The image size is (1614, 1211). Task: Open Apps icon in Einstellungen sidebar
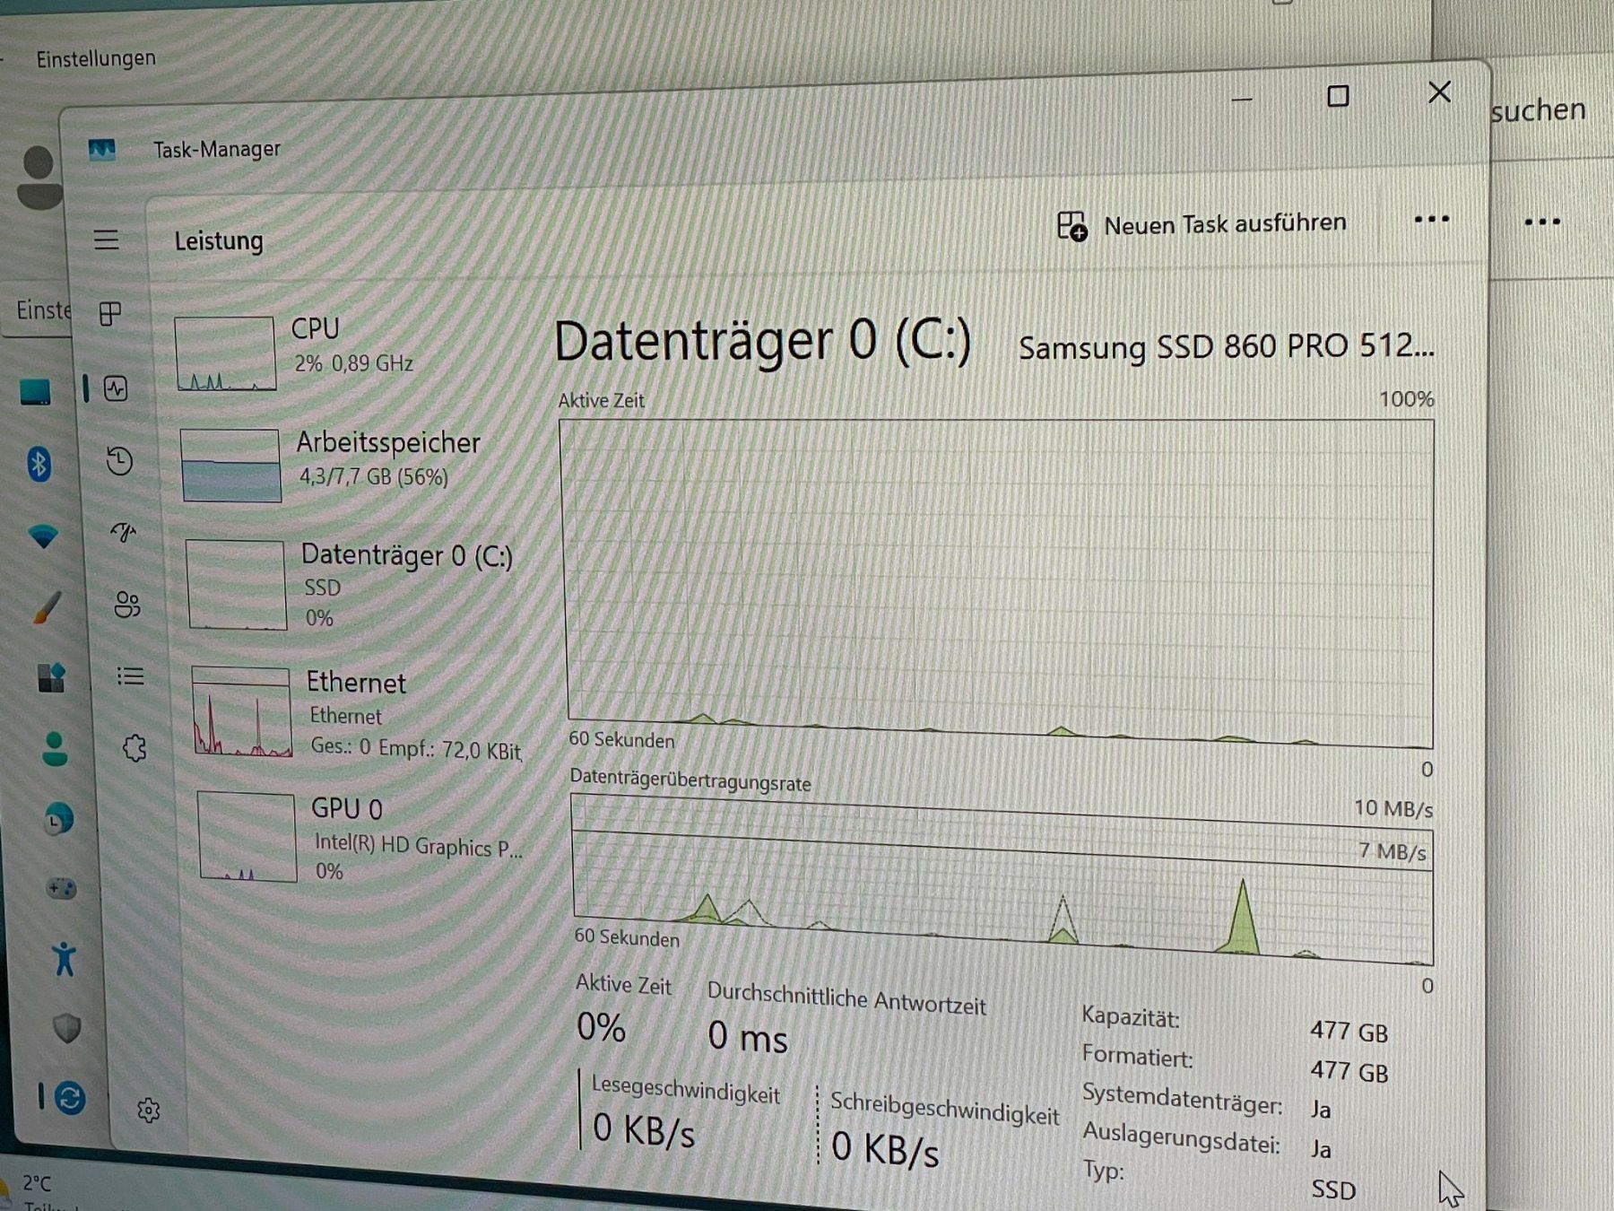[51, 677]
